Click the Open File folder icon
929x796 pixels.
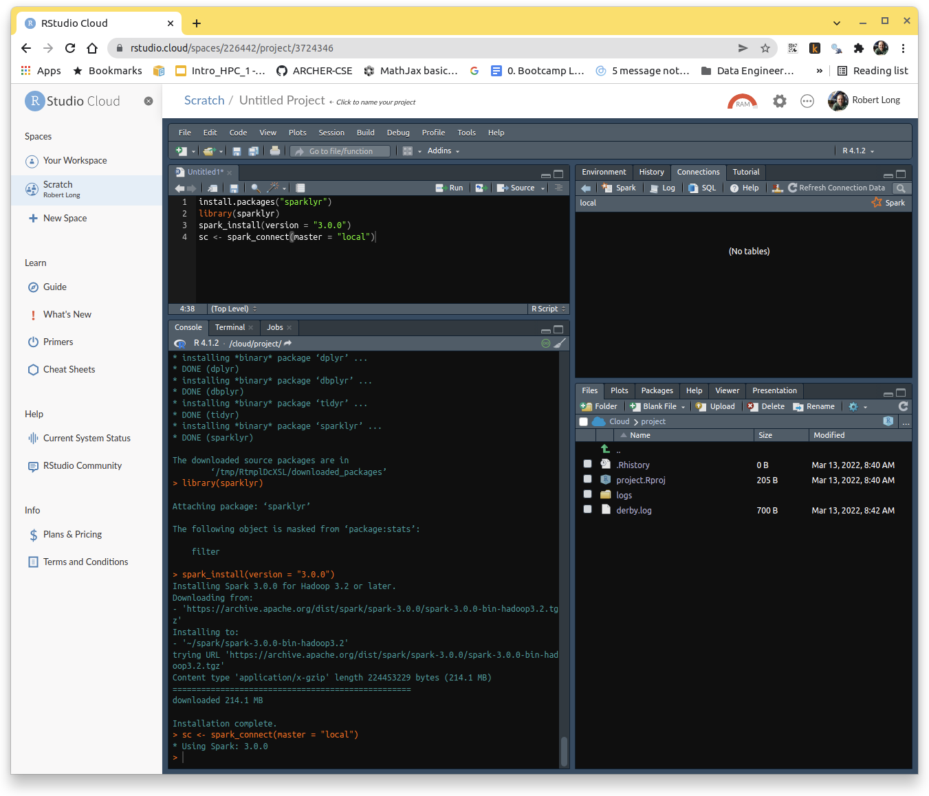tap(209, 151)
